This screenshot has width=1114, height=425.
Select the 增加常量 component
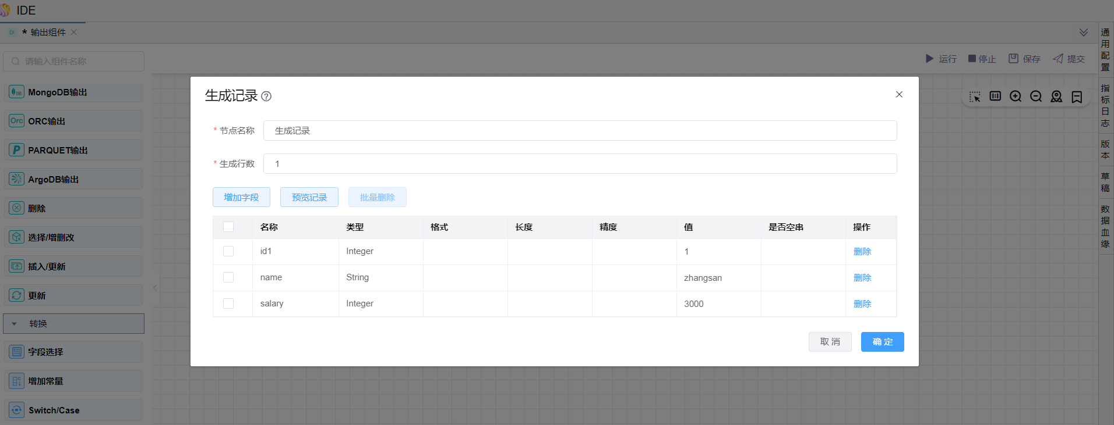coord(73,381)
